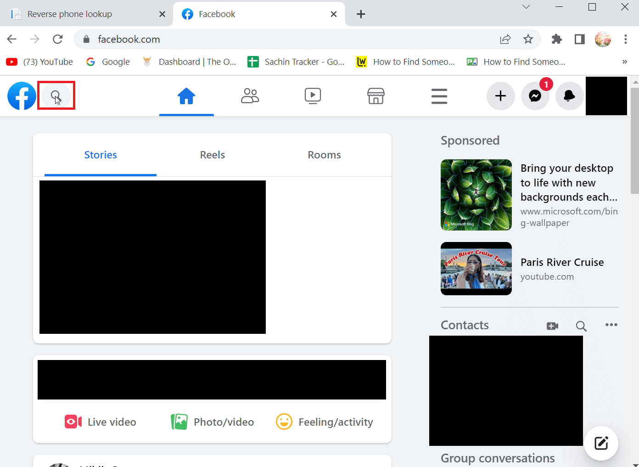639x467 pixels.
Task: Click youtube.com ad link text
Action: click(547, 276)
